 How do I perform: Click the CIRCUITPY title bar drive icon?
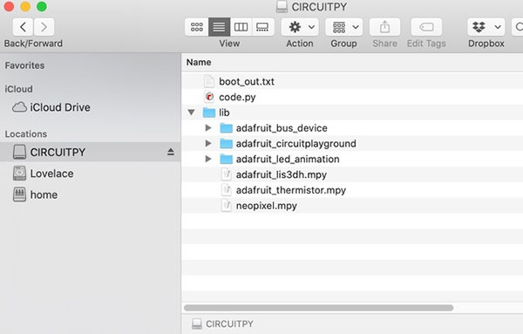click(282, 7)
